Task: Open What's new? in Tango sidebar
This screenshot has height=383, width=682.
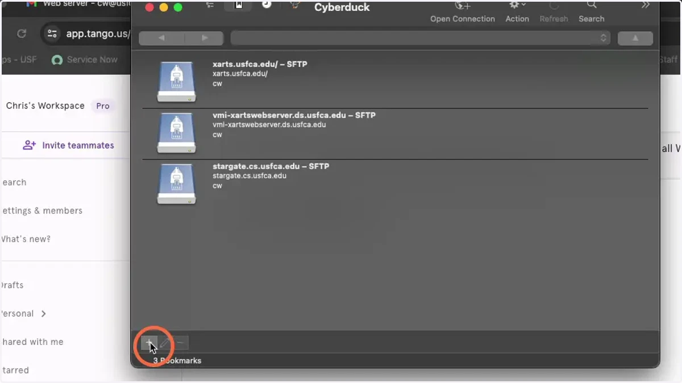Action: click(26, 239)
